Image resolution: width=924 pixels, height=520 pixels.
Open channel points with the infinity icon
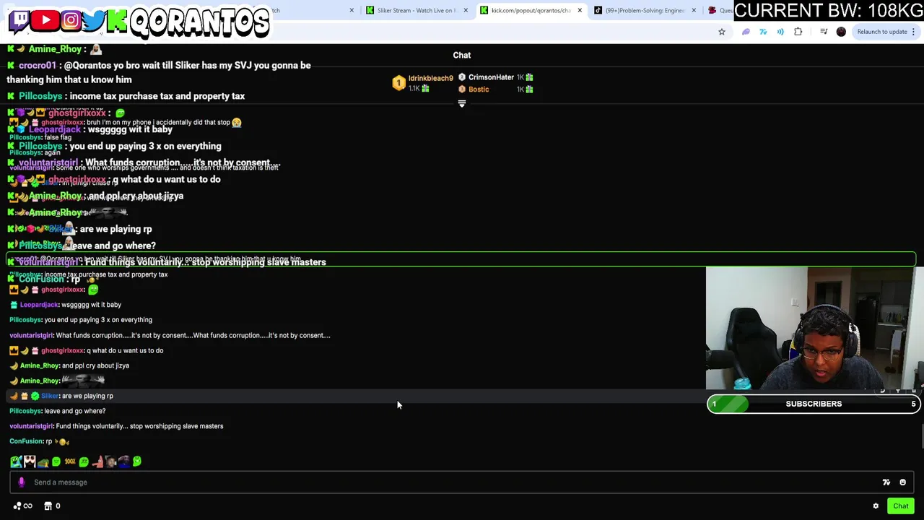click(22, 506)
